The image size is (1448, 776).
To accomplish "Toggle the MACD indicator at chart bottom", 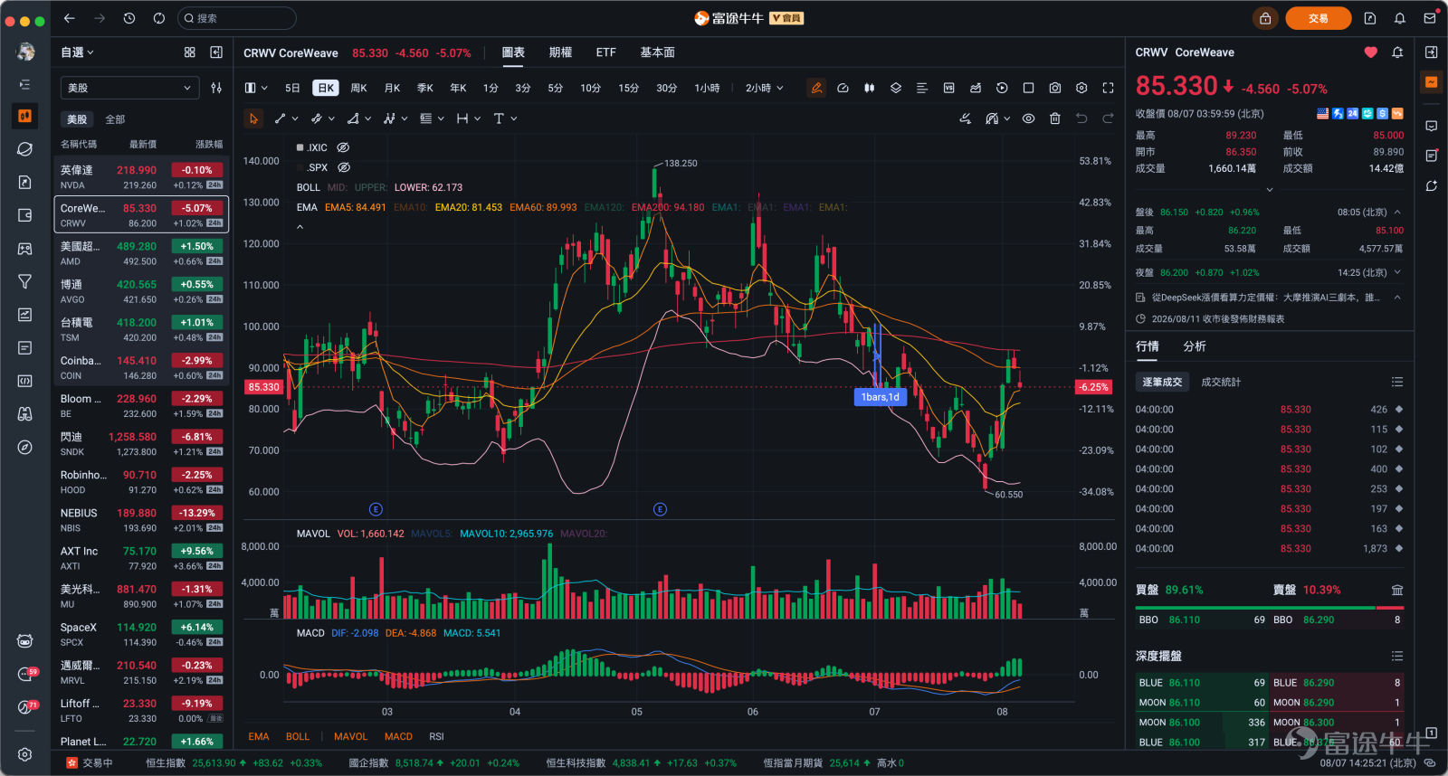I will (398, 736).
